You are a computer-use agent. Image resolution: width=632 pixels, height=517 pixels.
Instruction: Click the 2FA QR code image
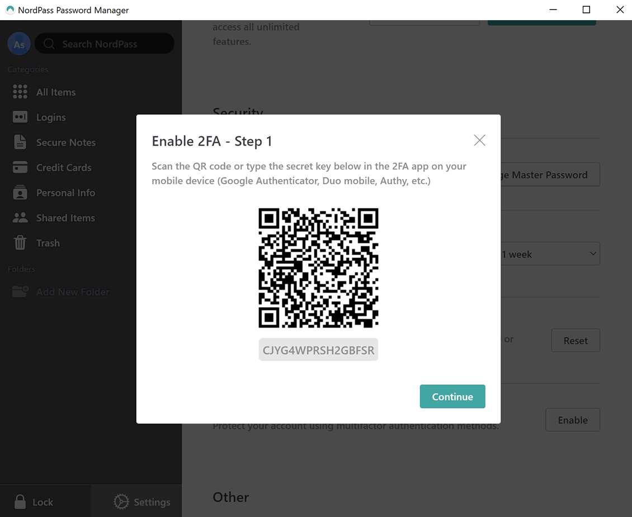318,268
